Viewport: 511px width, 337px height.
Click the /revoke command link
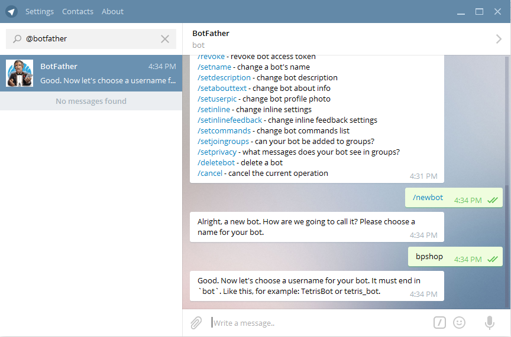pyautogui.click(x=211, y=57)
